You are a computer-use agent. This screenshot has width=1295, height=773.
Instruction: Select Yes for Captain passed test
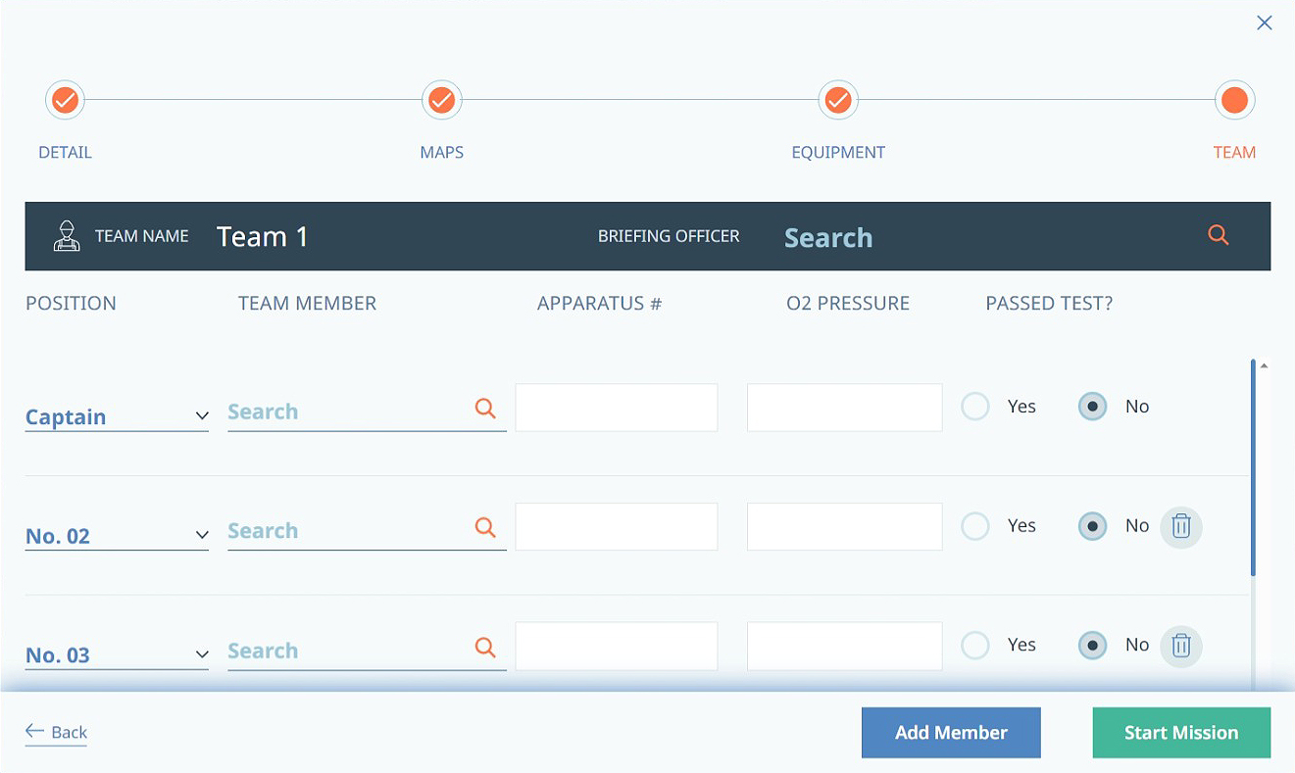click(975, 407)
